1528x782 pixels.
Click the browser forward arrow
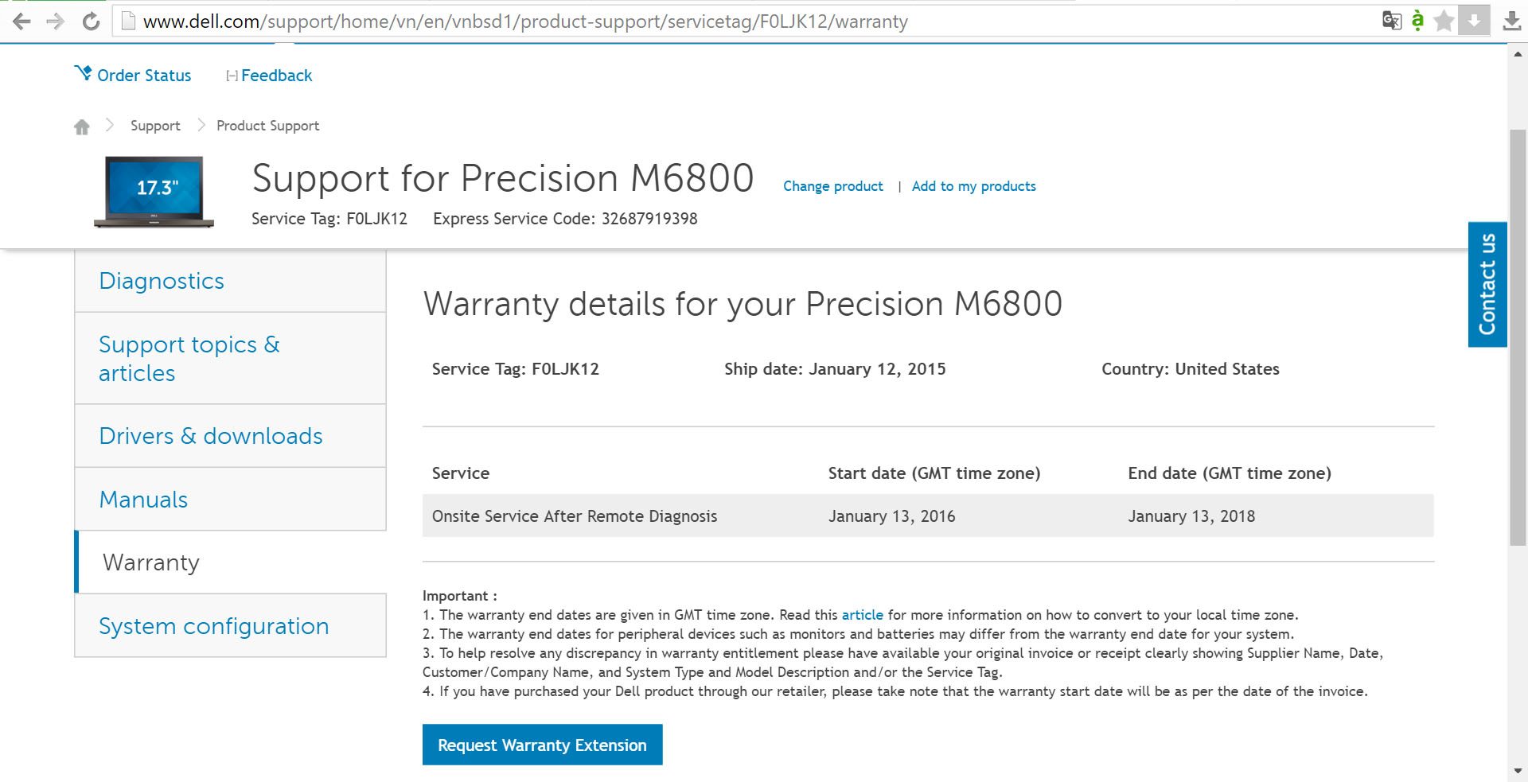[56, 21]
